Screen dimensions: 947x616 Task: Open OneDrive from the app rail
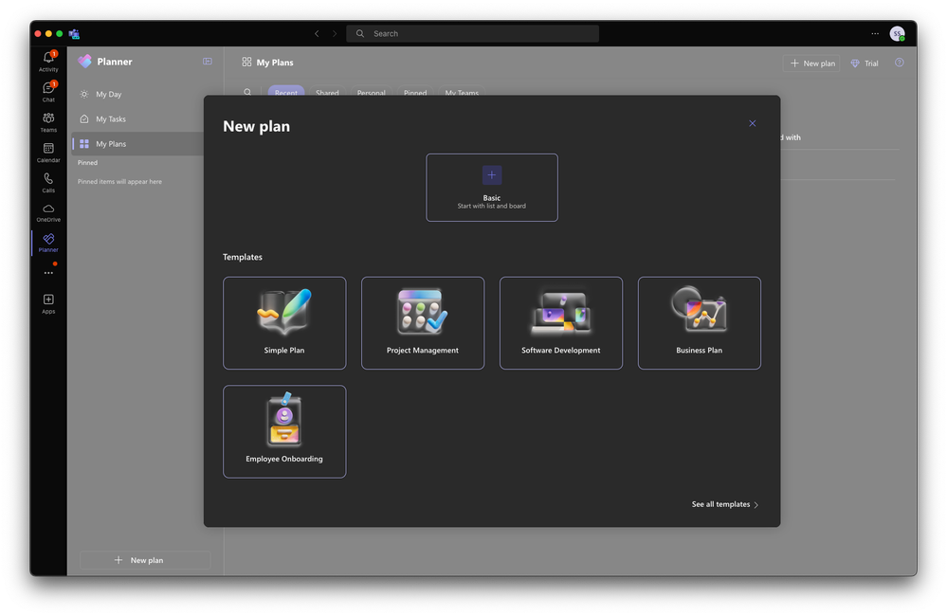click(x=48, y=212)
